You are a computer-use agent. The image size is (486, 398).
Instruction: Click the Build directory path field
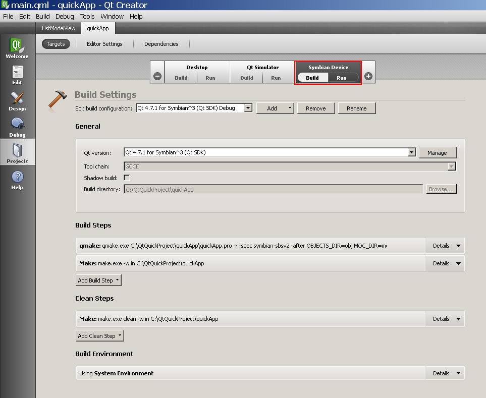[274, 189]
